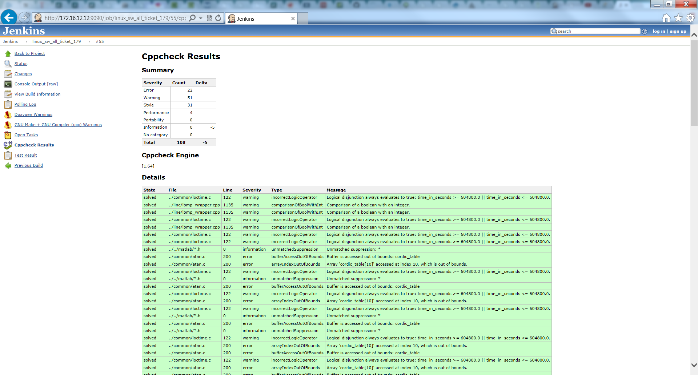The width and height of the screenshot is (698, 375).
Task: Open the GNU Make + GNU Compiler Warnings link
Action: [x=58, y=125]
